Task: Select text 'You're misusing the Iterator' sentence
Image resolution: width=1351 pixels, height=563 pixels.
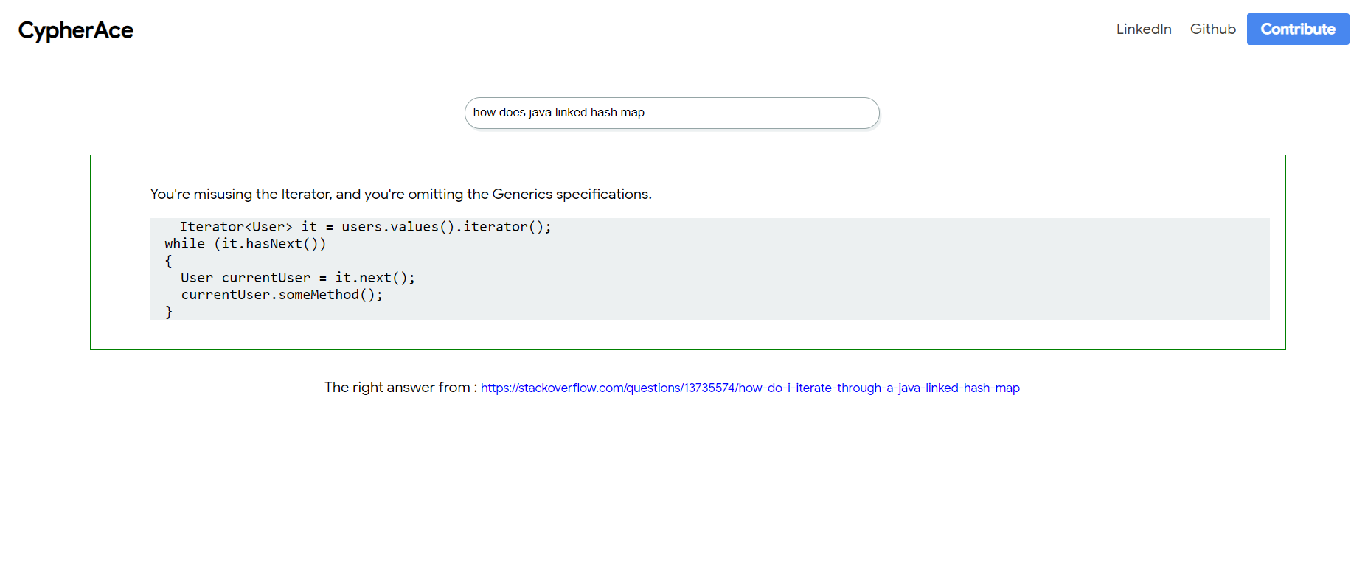Action: click(x=400, y=194)
